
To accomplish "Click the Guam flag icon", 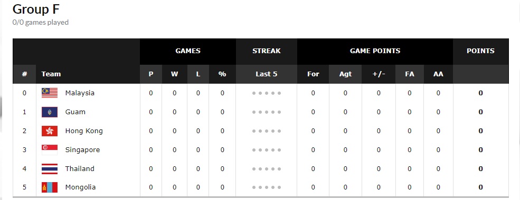I will 50,112.
